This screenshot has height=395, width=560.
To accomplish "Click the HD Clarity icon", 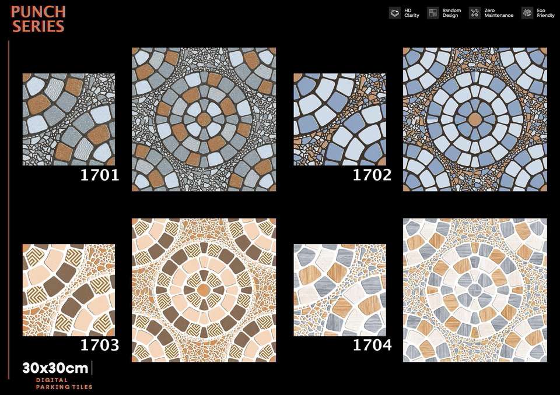I will (395, 13).
